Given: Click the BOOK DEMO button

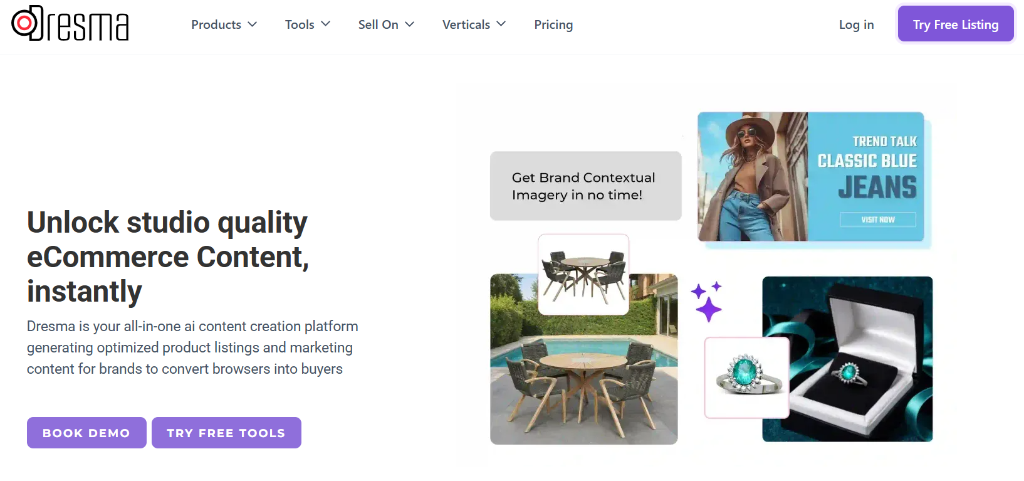Looking at the screenshot, I should pos(86,433).
